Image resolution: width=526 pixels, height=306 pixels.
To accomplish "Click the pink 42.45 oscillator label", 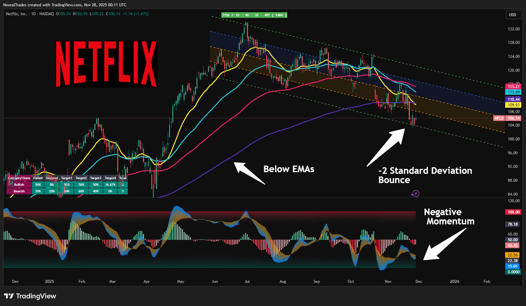I will [512, 246].
